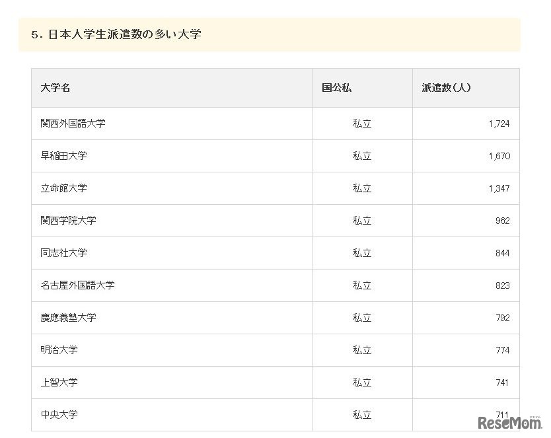This screenshot has width=551, height=438.
Task: Click the section heading about 日本人学生派遣数
Action: [x=116, y=34]
